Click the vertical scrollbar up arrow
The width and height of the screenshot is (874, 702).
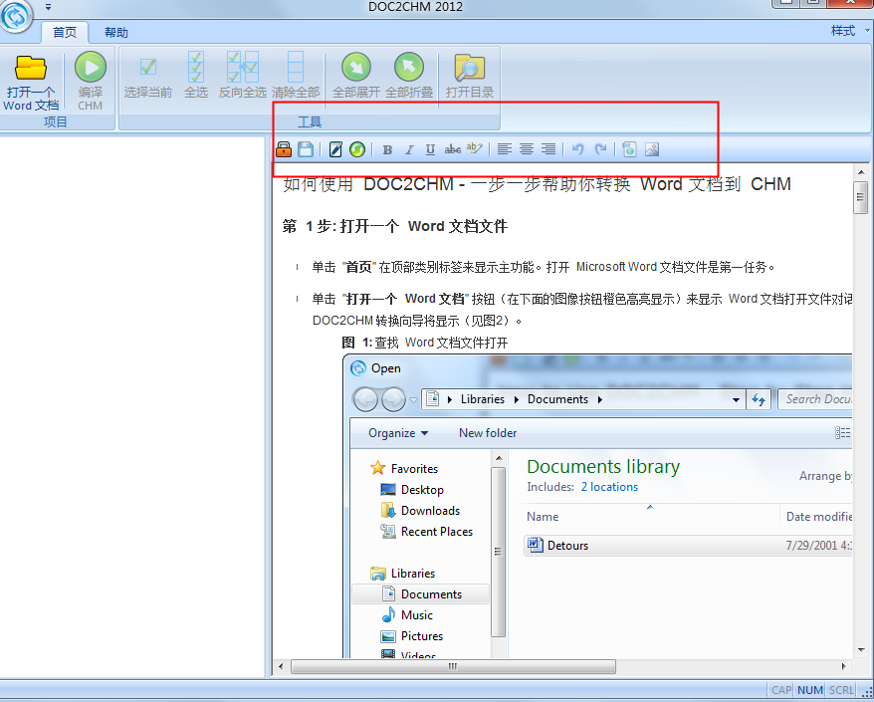click(x=861, y=172)
